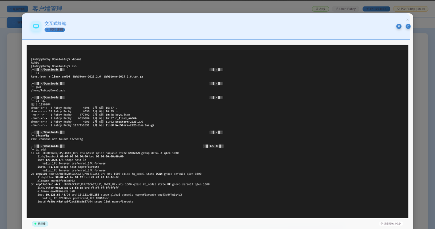Click the 客户端管理 page heading
This screenshot has width=435, height=229.
(47, 9)
